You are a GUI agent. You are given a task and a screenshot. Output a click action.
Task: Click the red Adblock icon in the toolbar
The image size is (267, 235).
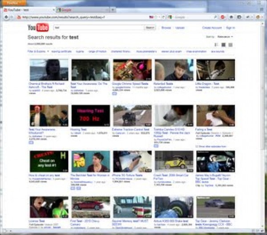[222, 17]
